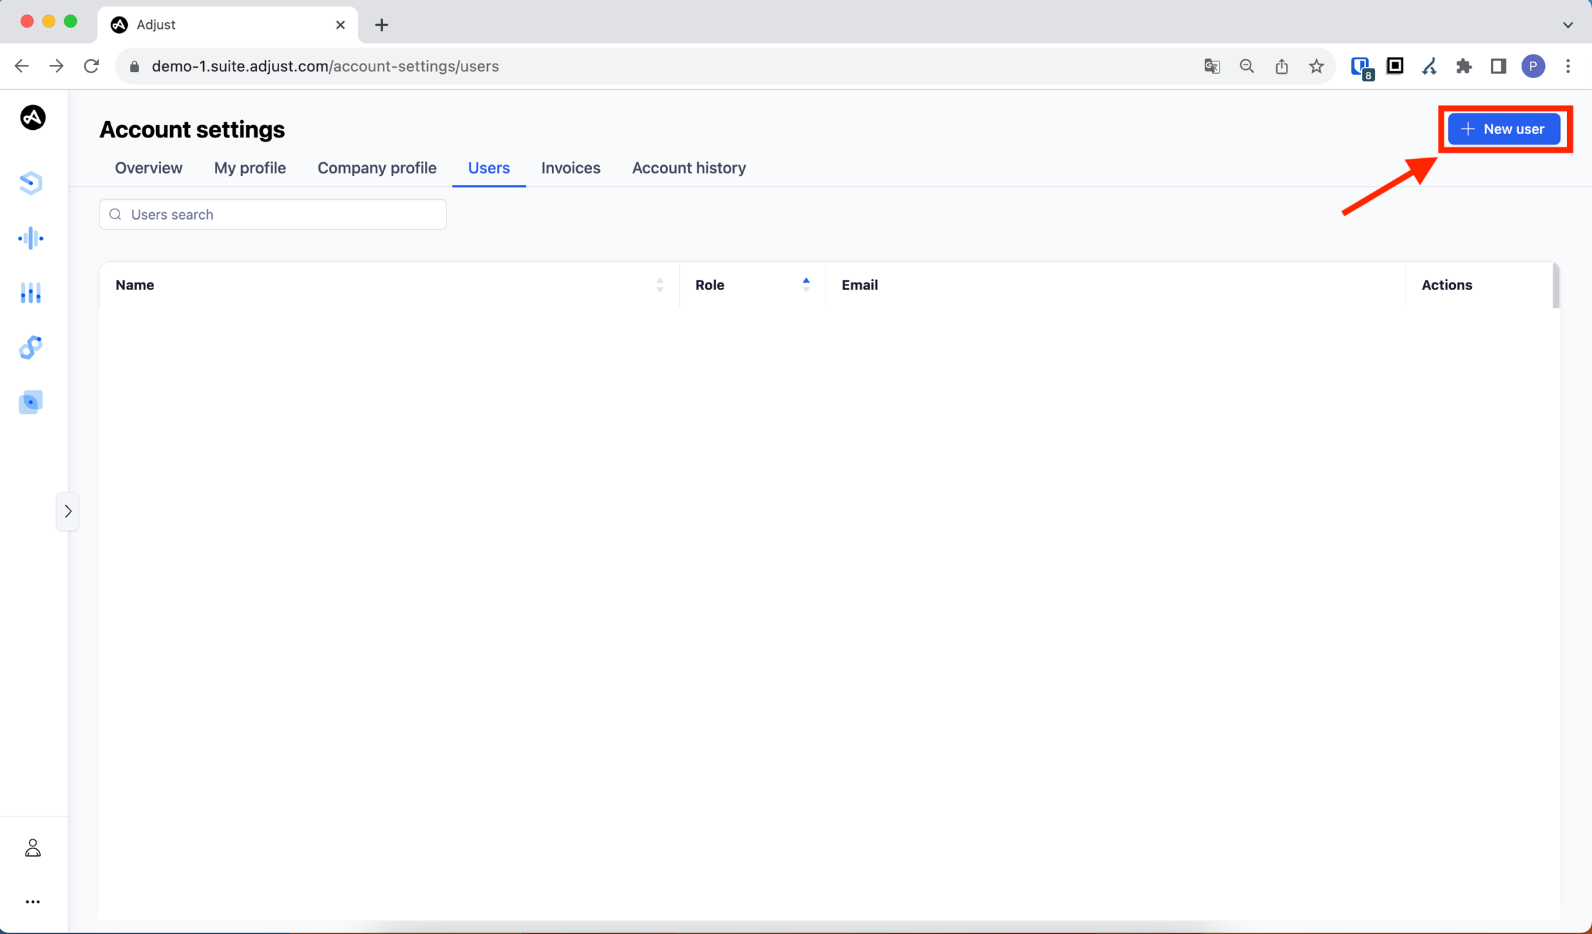1592x934 pixels.
Task: Open the audio waveform sidebar icon
Action: (x=31, y=238)
